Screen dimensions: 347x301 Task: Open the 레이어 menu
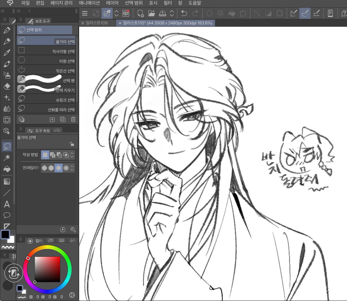[x=112, y=3]
